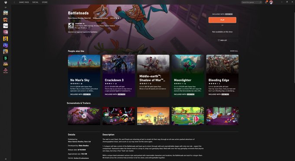The width and height of the screenshot is (295, 161).
Task: Click the Not available at this time text
Action: (222, 32)
